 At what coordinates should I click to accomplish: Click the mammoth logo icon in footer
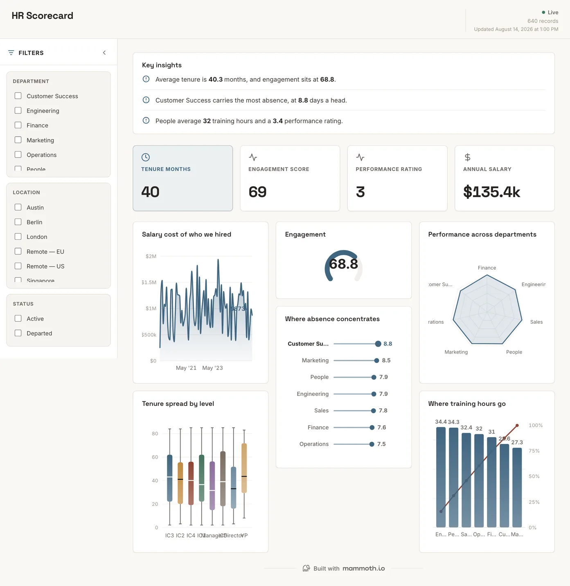[x=306, y=568]
